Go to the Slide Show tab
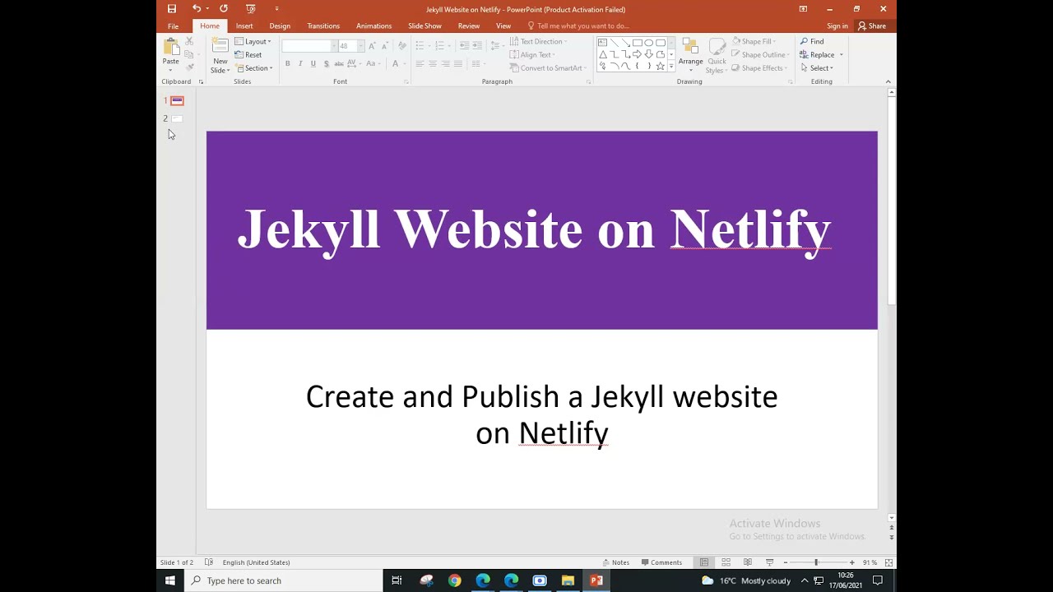Screen dimensions: 1053x592 (424, 26)
